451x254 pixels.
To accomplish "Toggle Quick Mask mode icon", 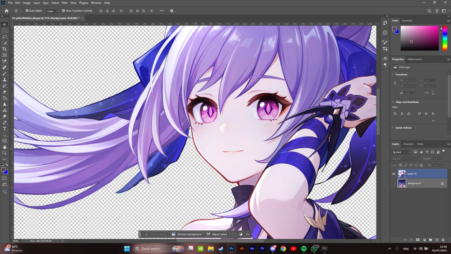I will pyautogui.click(x=5, y=178).
